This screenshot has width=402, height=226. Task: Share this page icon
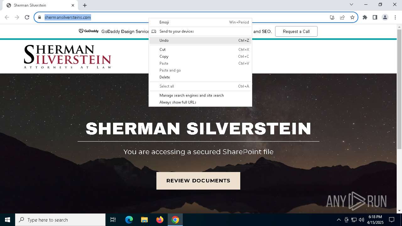pos(342,17)
